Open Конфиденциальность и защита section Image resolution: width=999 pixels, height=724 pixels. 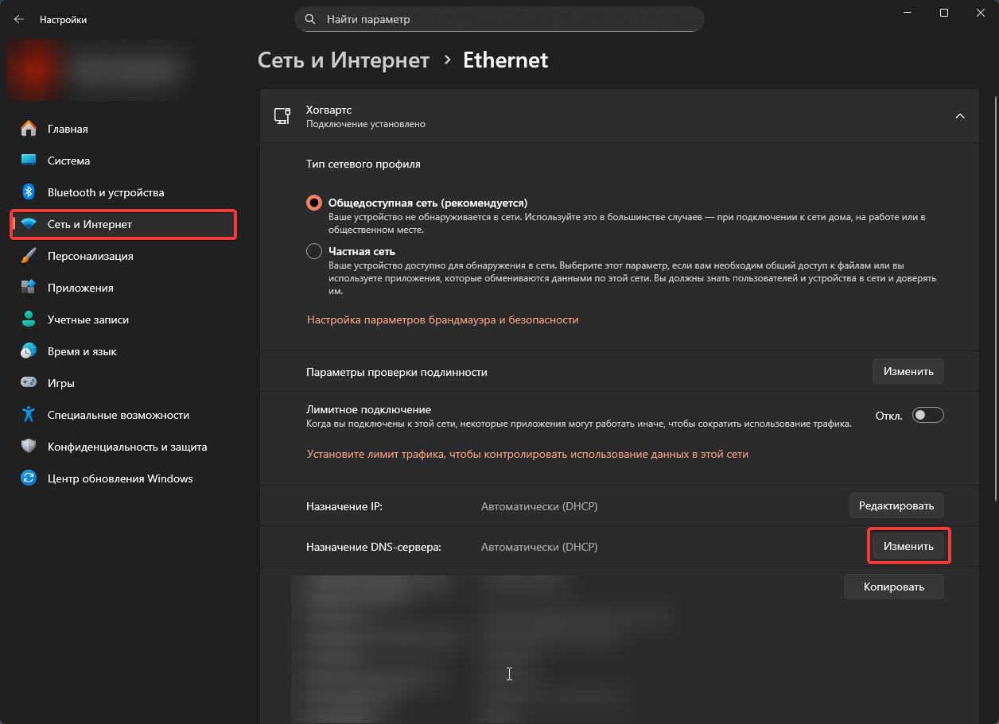click(x=127, y=447)
